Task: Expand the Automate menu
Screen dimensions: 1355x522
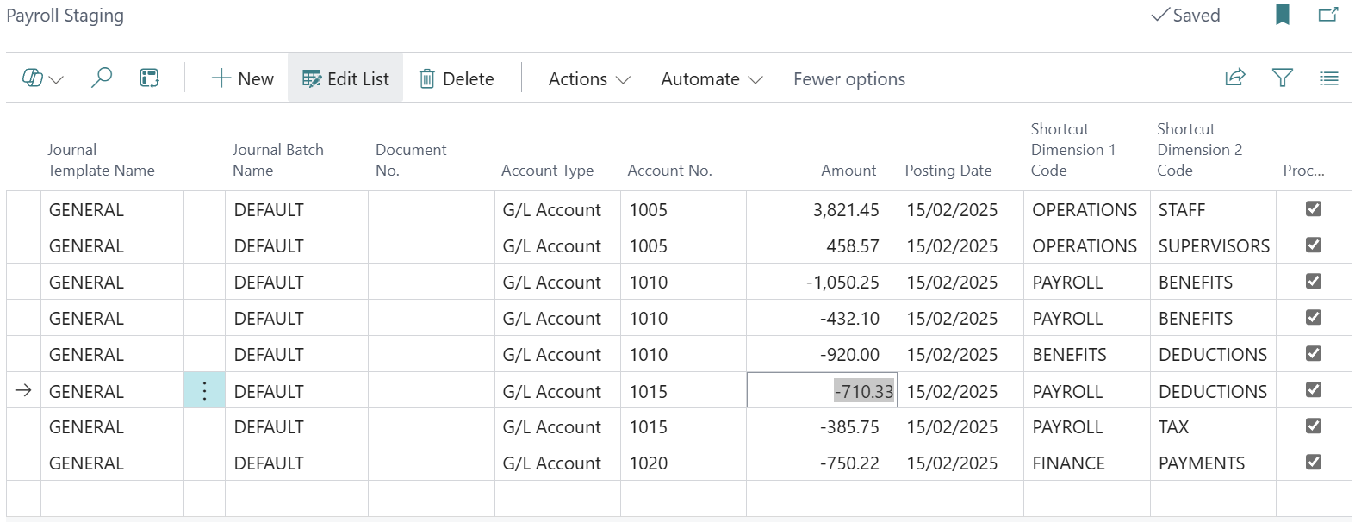Action: [x=712, y=78]
